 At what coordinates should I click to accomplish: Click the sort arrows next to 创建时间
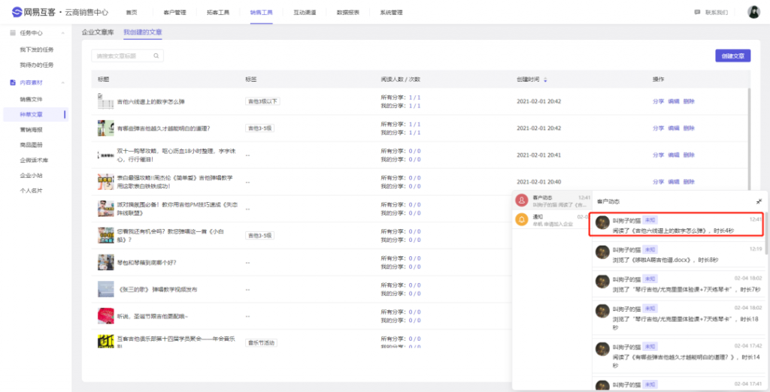[x=545, y=80]
